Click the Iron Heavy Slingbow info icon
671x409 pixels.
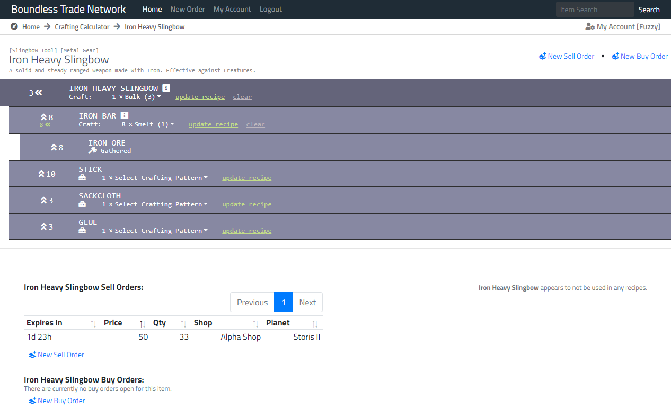coord(166,88)
